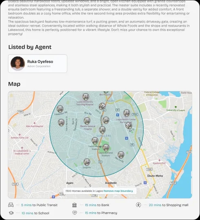This screenshot has width=200, height=220.
Task: Click transit station icon left of Lagos Health Center
Action: coord(118,115)
